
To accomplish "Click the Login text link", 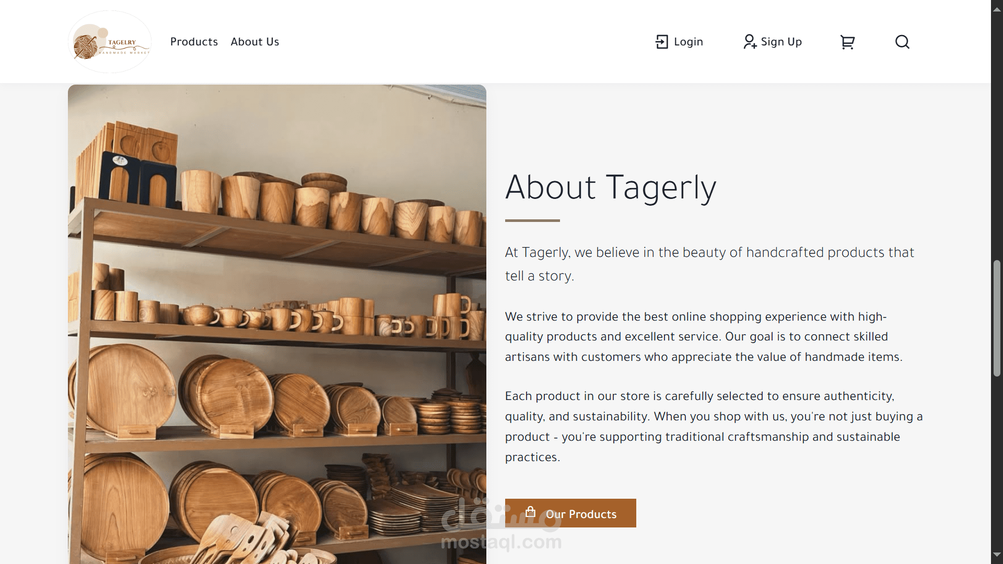I will (x=688, y=42).
